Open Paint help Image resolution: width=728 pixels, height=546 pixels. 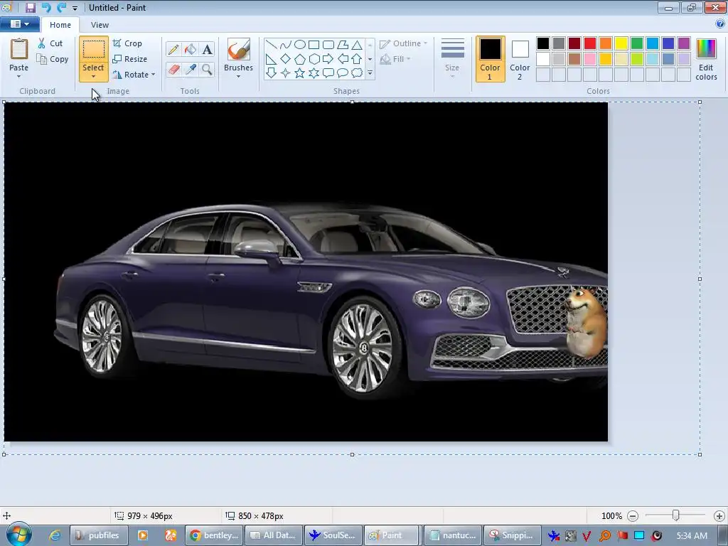point(720,23)
